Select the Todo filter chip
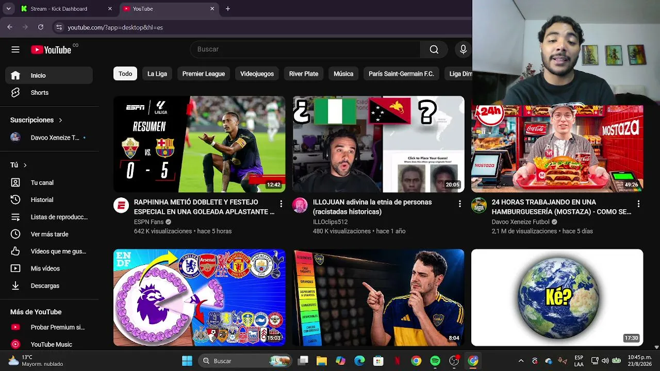Image resolution: width=660 pixels, height=371 pixels. (125, 74)
